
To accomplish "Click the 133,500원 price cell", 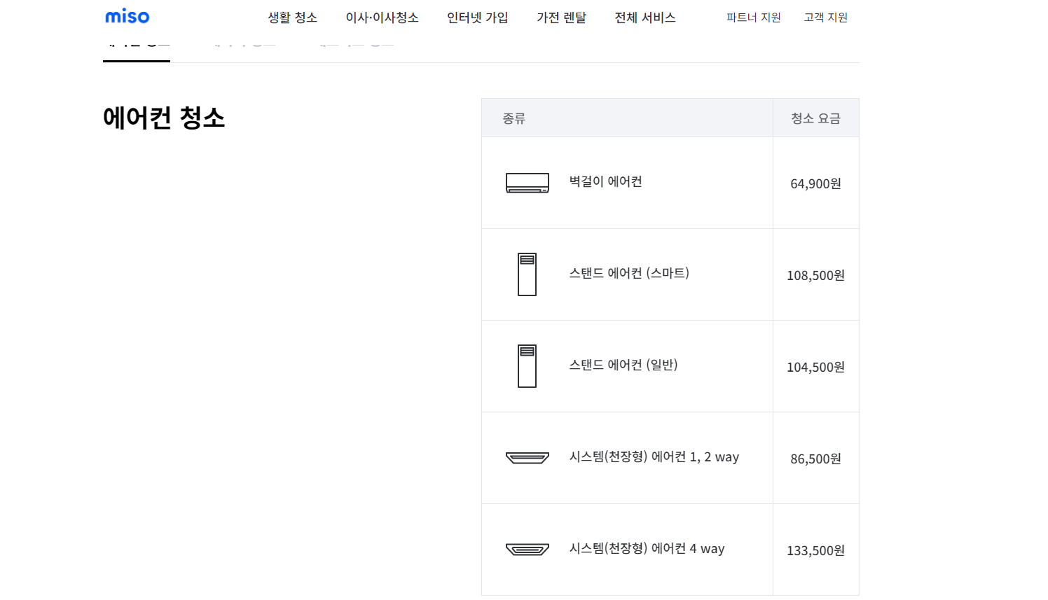I will (x=815, y=550).
